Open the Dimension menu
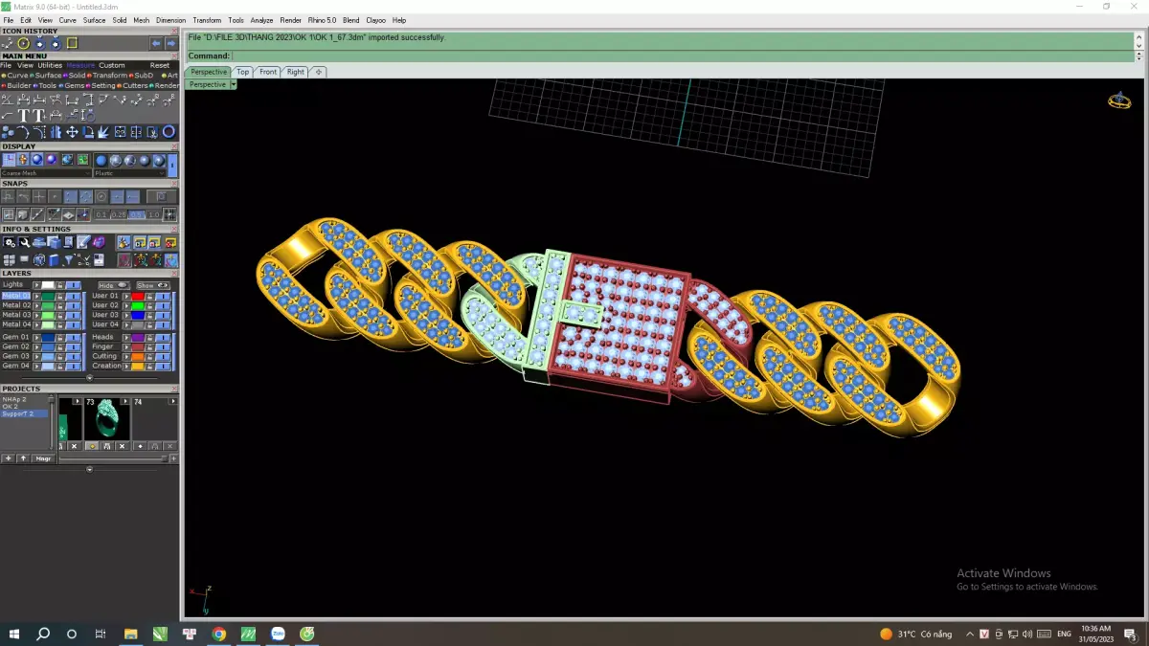This screenshot has width=1149, height=646. tap(171, 20)
